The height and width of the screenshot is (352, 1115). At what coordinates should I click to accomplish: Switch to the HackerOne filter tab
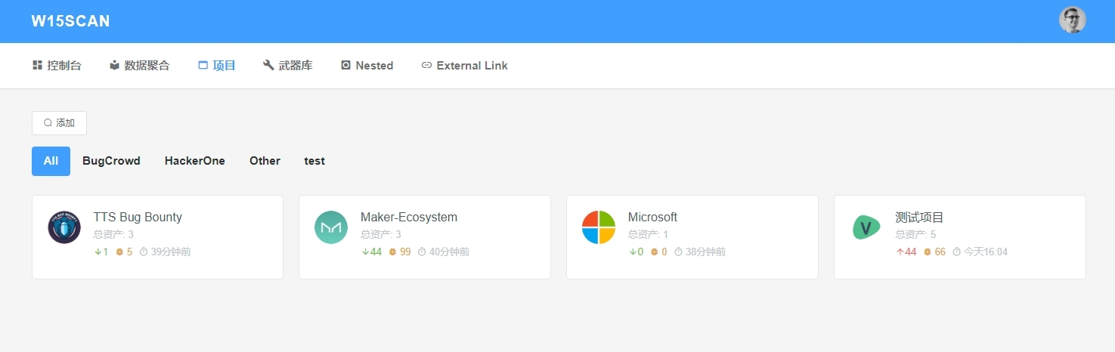coord(195,161)
